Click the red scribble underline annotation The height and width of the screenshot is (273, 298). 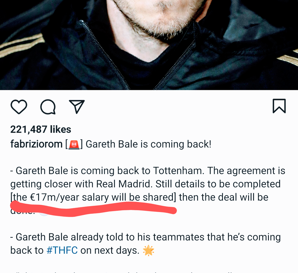pos(93,209)
